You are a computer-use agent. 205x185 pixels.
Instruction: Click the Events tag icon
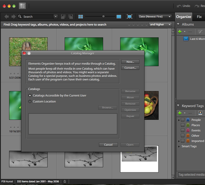point(188,130)
